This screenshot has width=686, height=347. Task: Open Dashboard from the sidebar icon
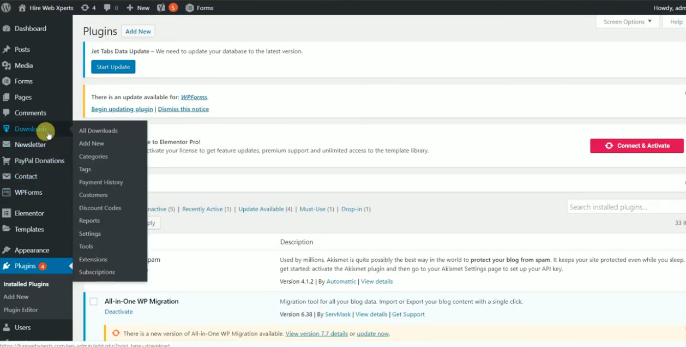click(7, 28)
